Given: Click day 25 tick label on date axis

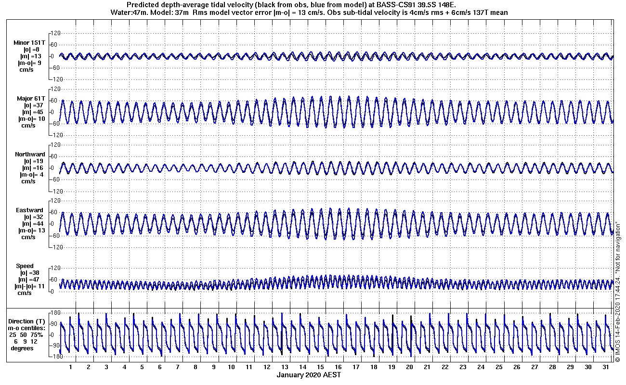Looking at the screenshot, I should coord(499,367).
